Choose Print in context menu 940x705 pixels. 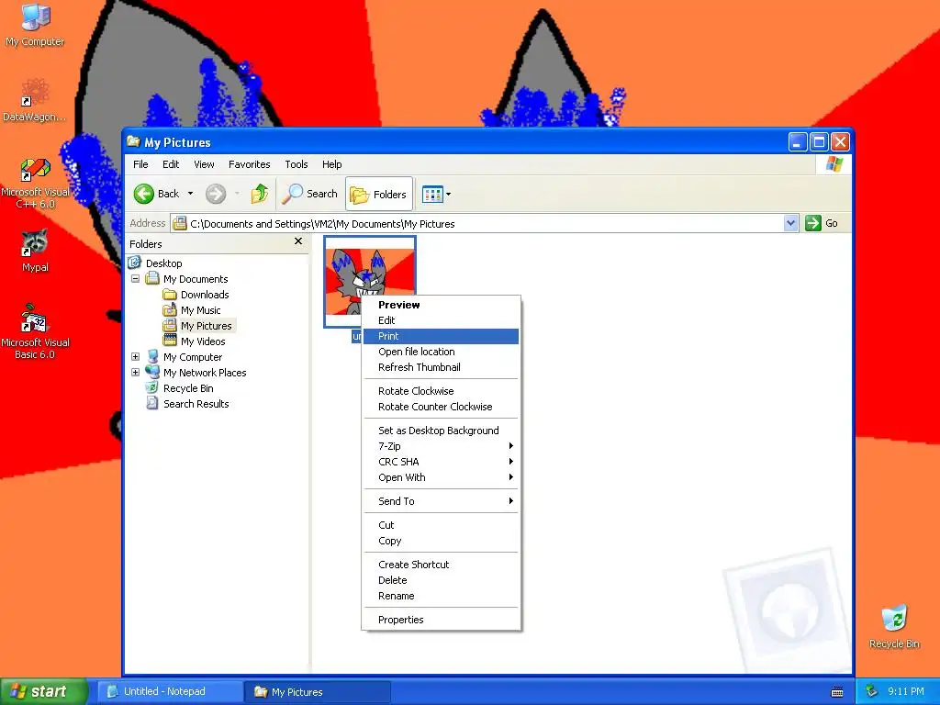point(442,336)
